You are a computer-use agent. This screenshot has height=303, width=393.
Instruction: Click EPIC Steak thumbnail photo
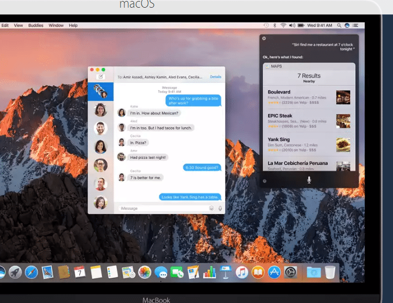pos(343,121)
